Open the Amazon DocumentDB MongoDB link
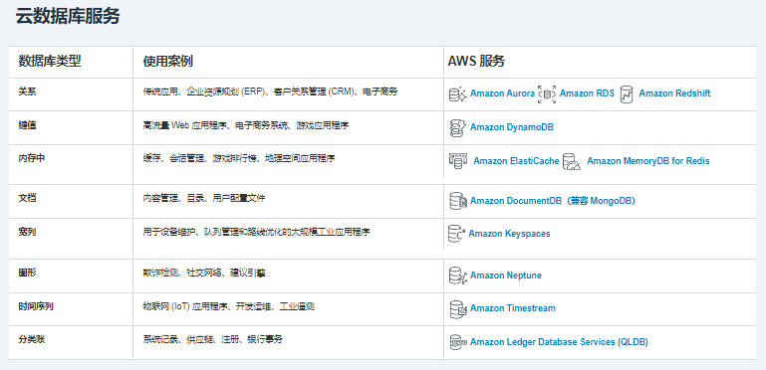Image resolution: width=766 pixels, height=370 pixels. 552,201
